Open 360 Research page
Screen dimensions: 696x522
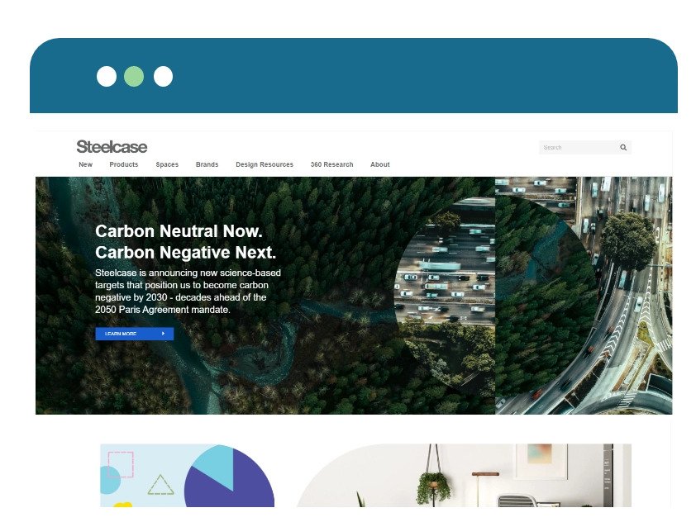coord(332,164)
